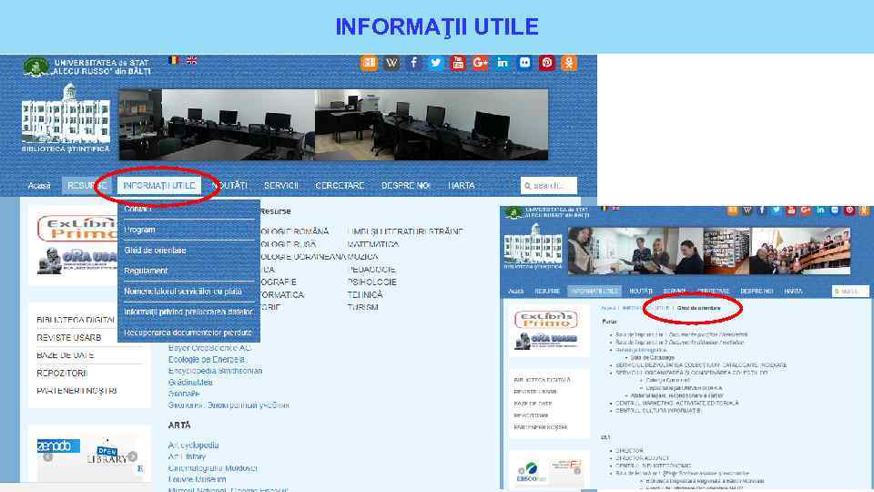The image size is (874, 492).
Task: Click HARTA in small screenshot menu
Action: click(x=793, y=292)
